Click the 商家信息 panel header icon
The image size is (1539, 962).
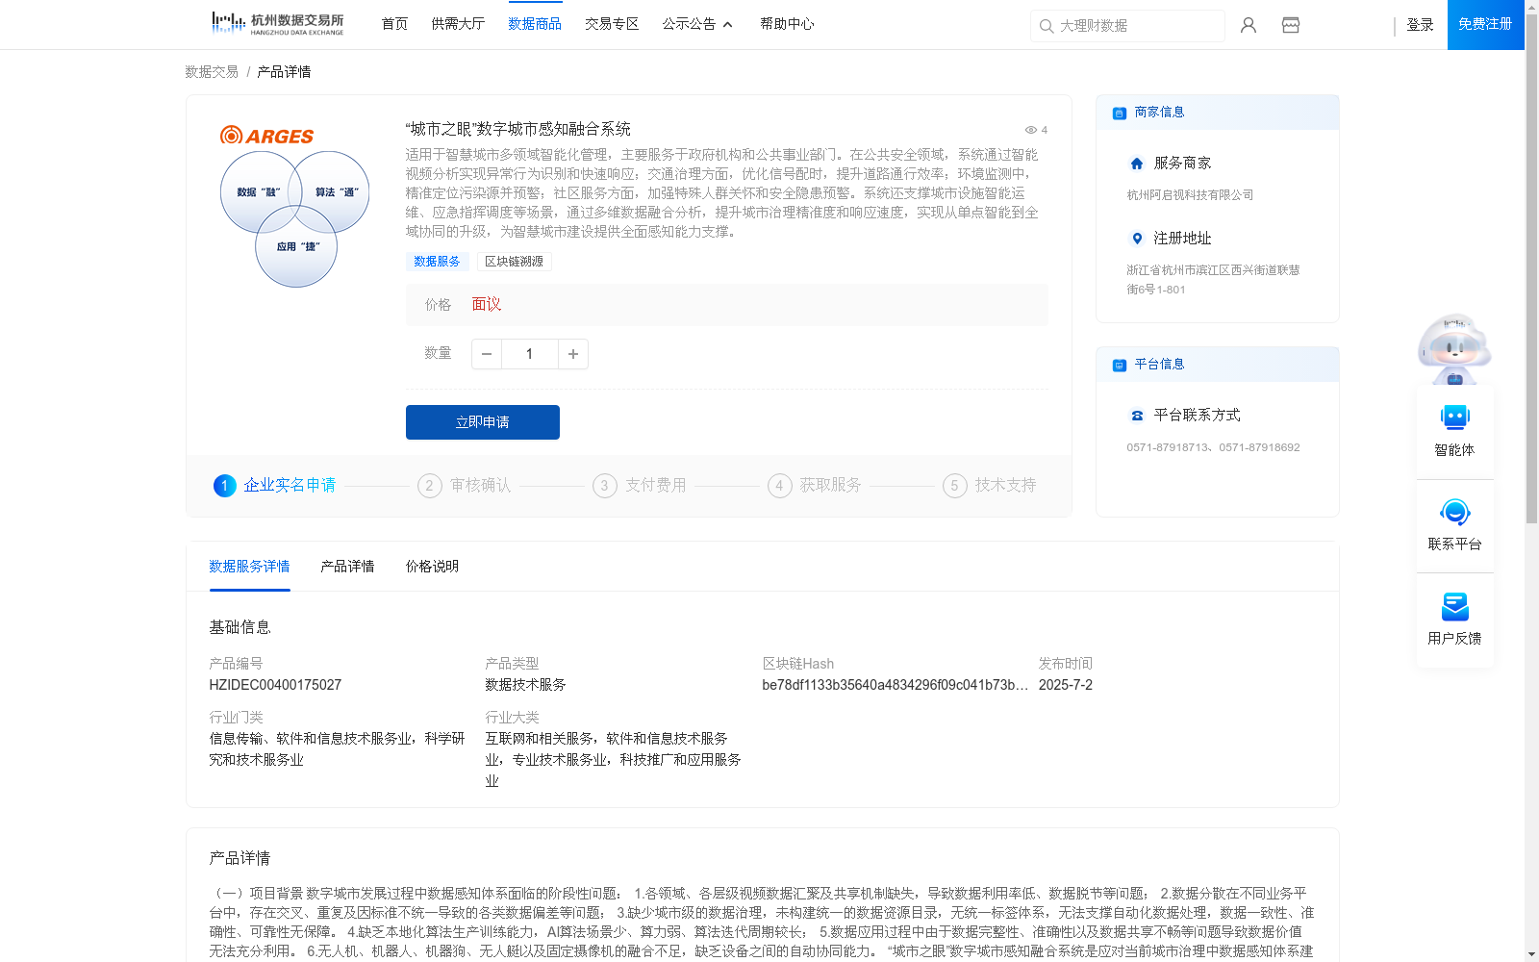[1120, 113]
